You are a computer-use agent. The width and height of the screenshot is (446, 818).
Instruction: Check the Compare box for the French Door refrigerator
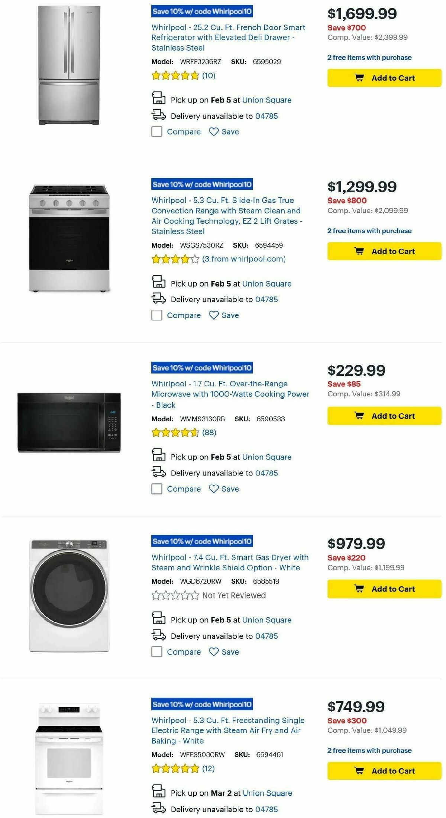(x=156, y=132)
